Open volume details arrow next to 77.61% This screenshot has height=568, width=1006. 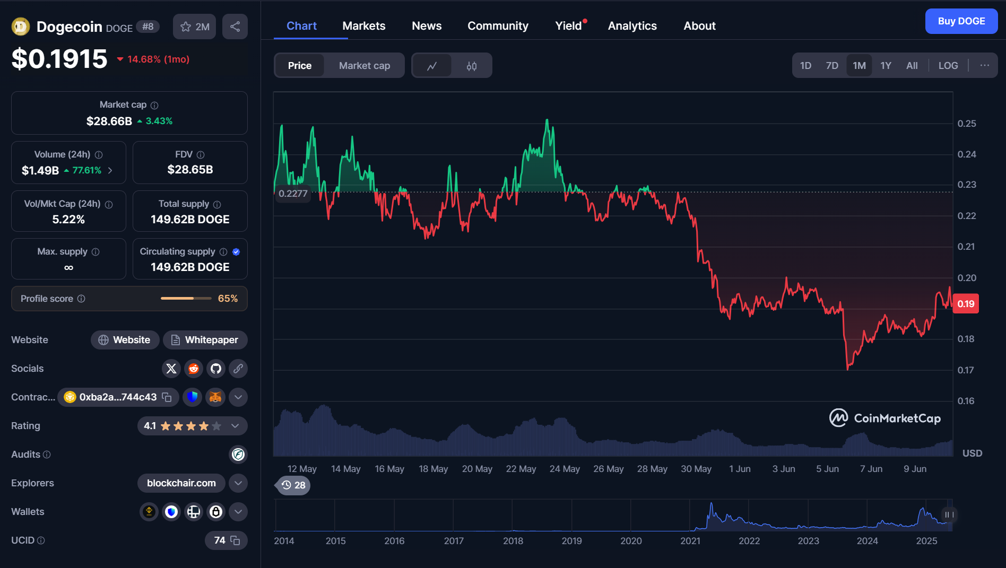click(110, 171)
